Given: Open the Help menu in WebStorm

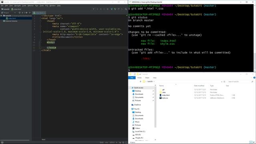Looking at the screenshot, I should 59,6.
